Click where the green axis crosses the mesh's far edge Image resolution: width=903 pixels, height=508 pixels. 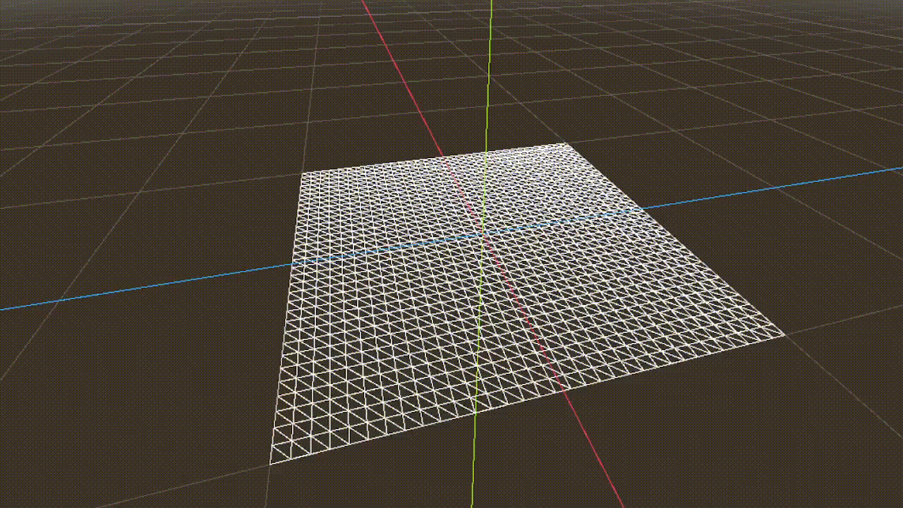click(x=486, y=152)
